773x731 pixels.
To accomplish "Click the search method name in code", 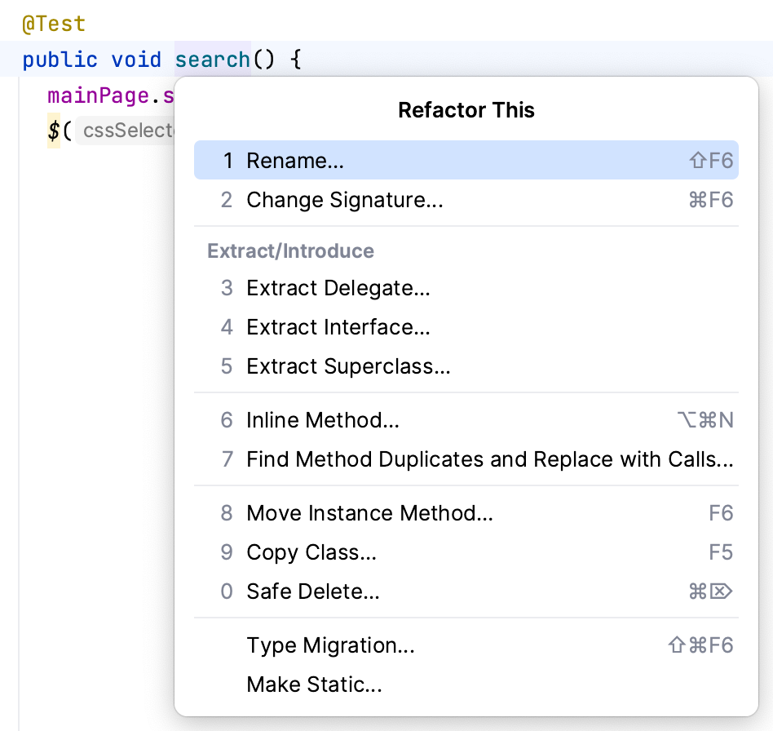I will [213, 60].
